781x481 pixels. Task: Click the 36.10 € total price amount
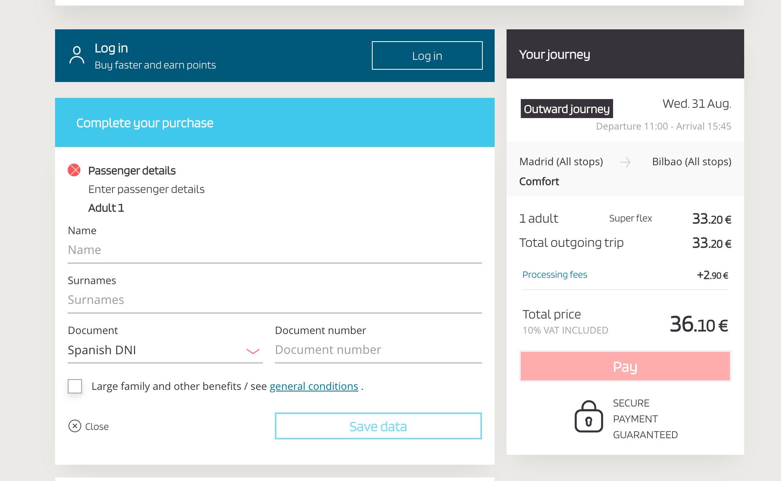[x=699, y=324]
